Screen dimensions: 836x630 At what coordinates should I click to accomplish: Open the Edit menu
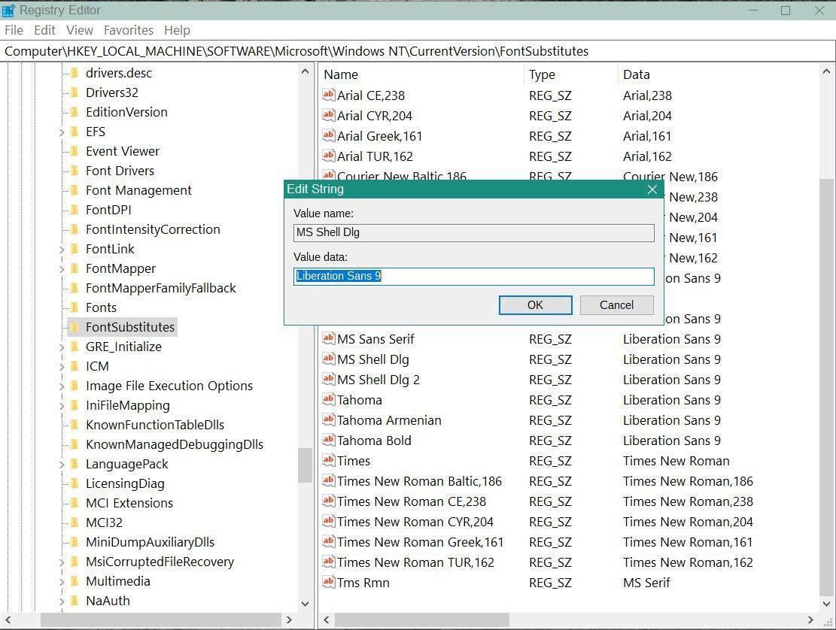pyautogui.click(x=44, y=30)
